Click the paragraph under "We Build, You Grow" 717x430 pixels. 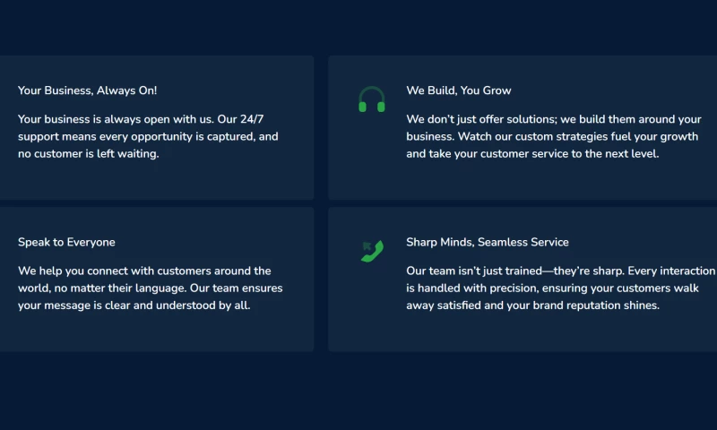tap(553, 136)
